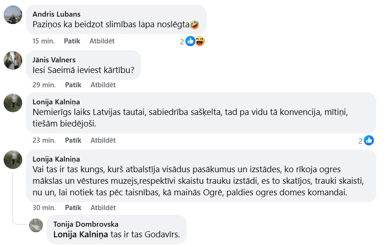The height and width of the screenshot is (247, 392).
Task: Reply to the Nemierīgs laiks comment
Action: pos(103,140)
